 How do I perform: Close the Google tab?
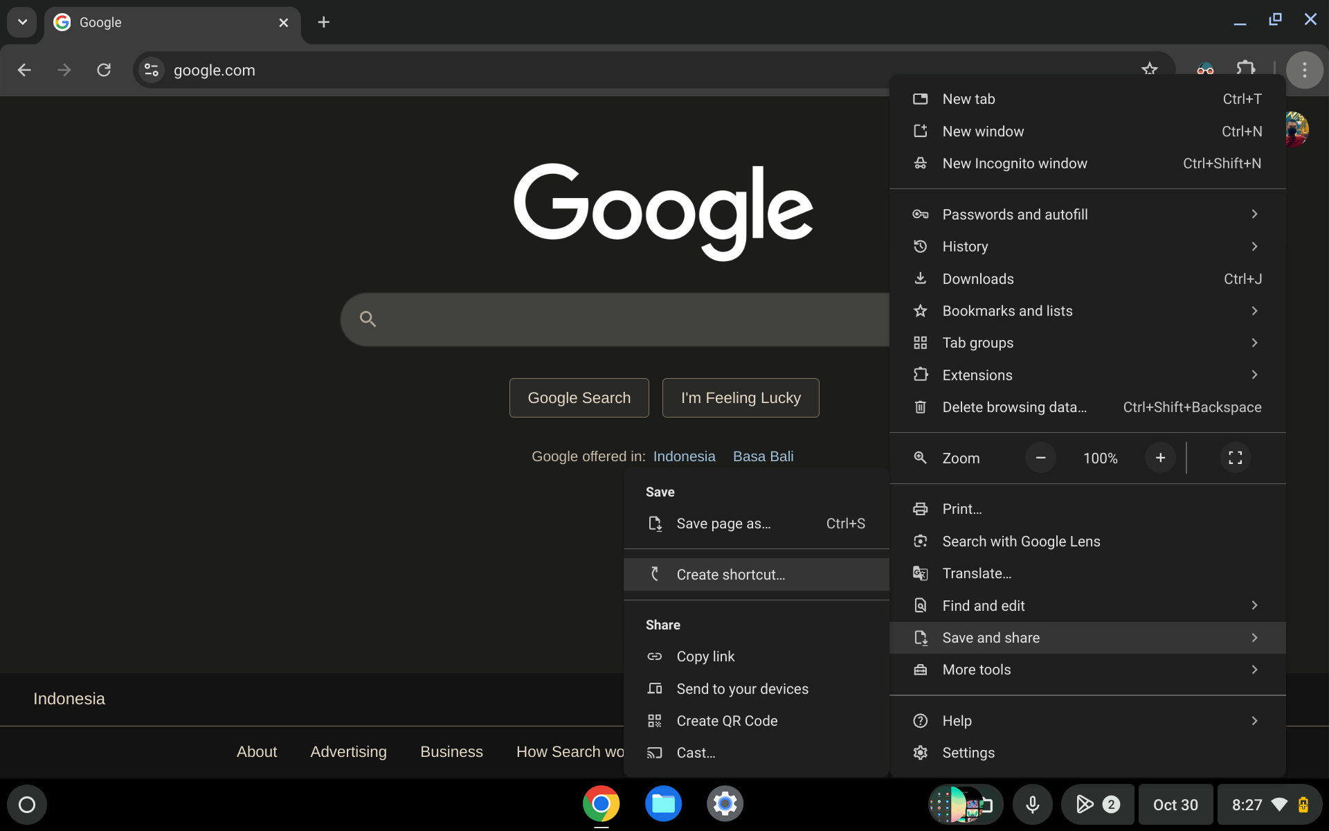283,23
